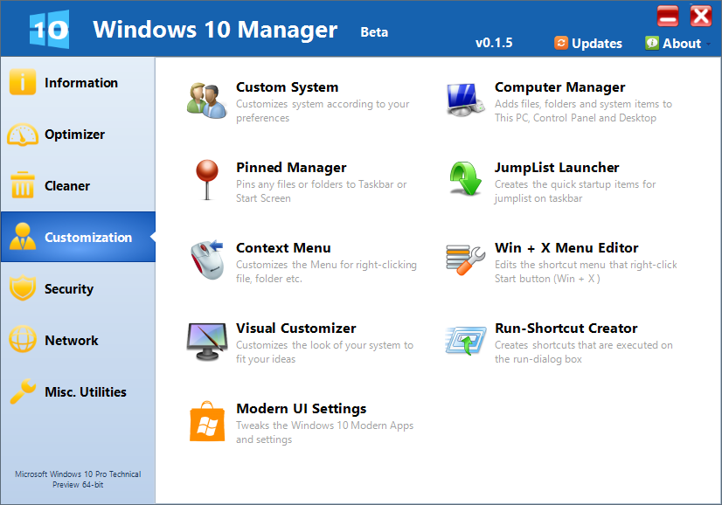Click the orange Updates refresh icon

(x=561, y=43)
